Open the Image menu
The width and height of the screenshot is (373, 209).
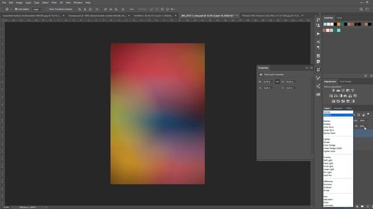pos(19,2)
